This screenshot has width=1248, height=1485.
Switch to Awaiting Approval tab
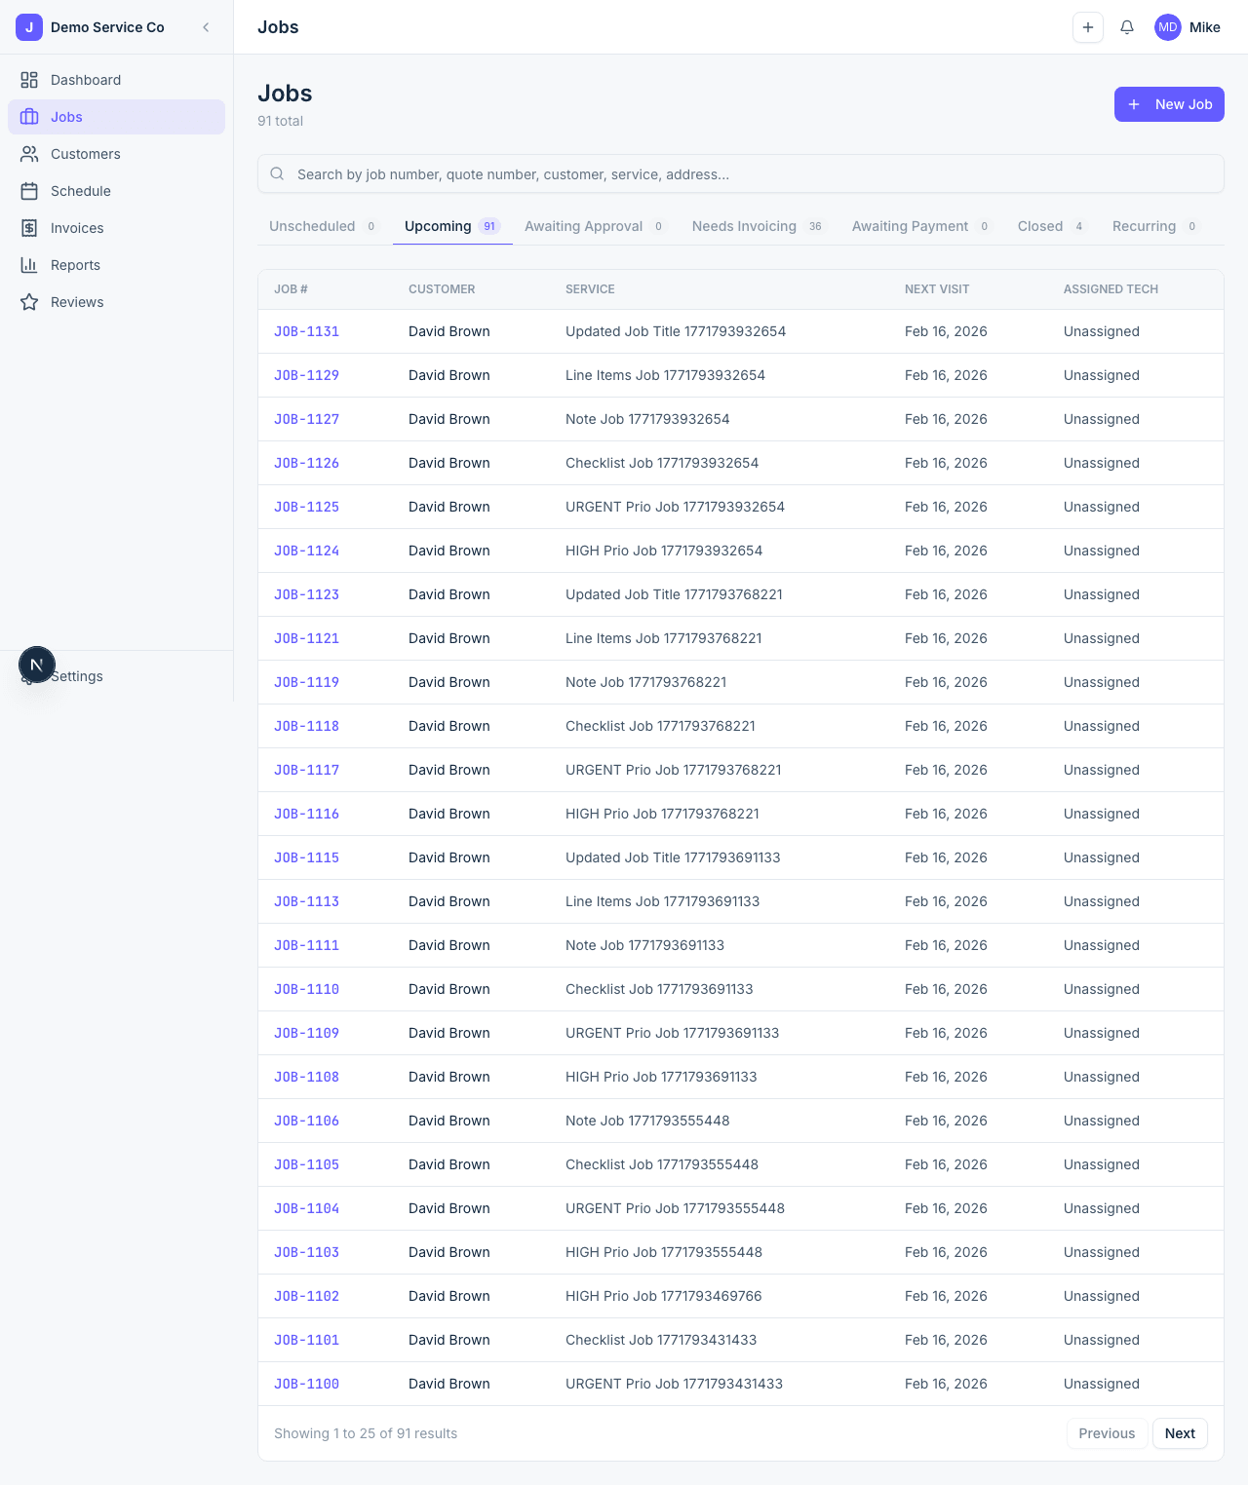pyautogui.click(x=596, y=226)
